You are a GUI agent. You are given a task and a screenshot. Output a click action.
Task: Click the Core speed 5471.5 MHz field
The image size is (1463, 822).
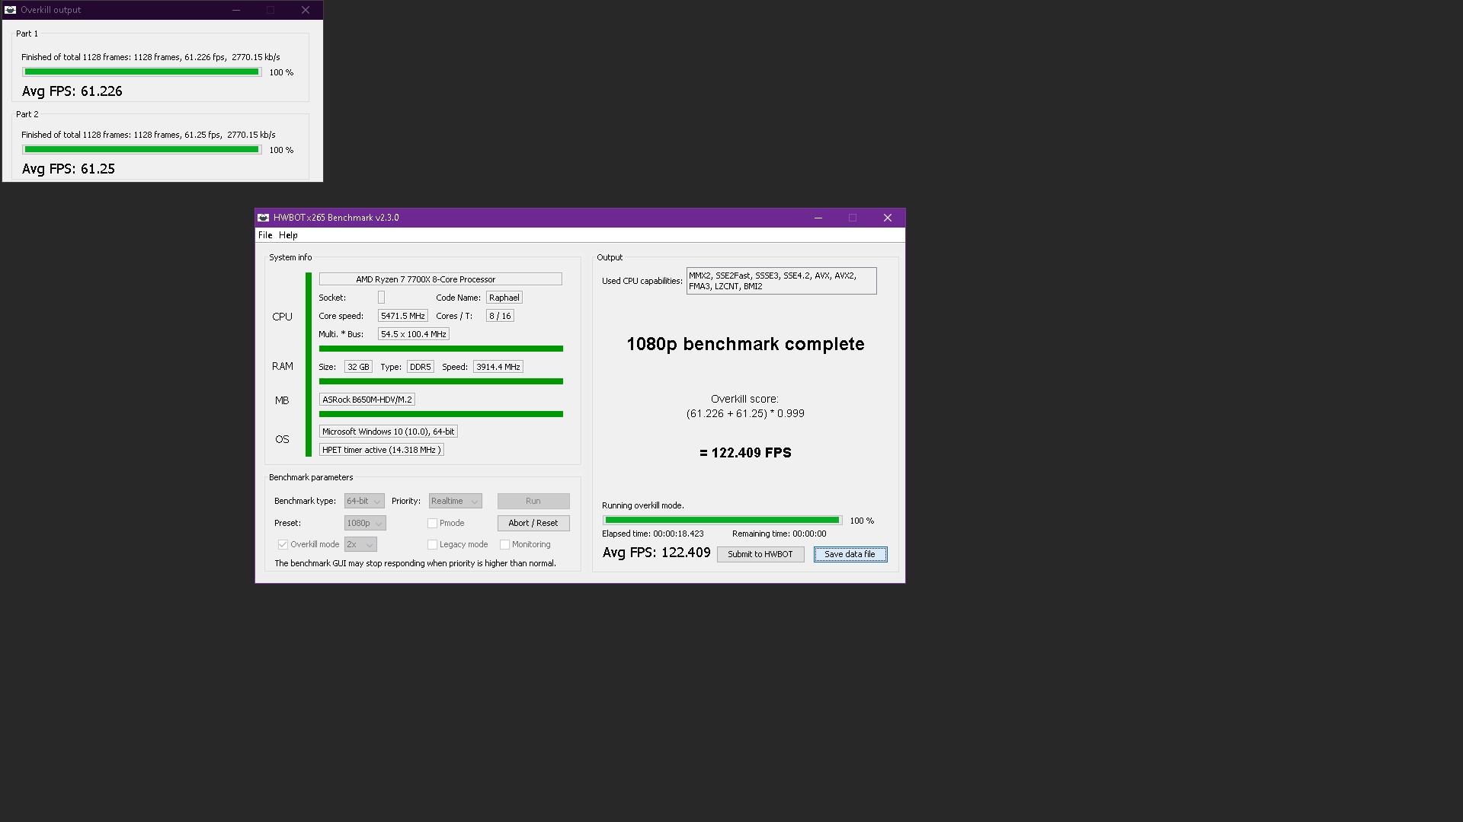click(403, 316)
